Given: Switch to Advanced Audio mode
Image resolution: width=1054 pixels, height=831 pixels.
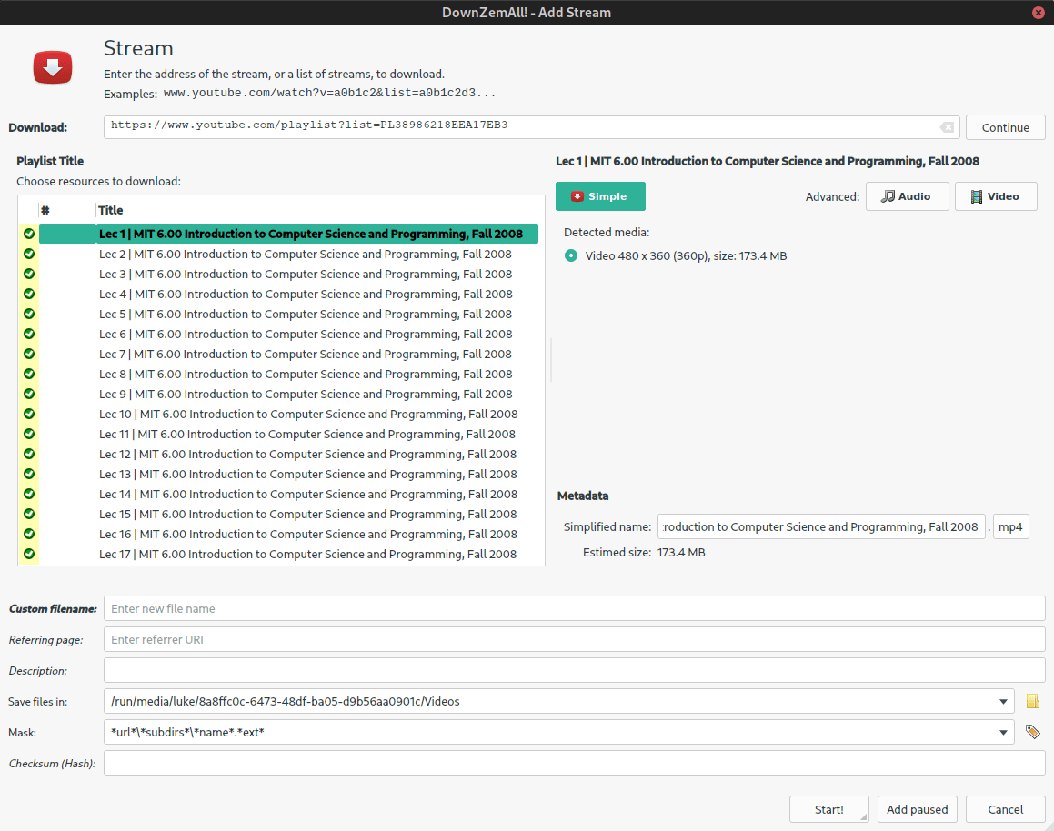Looking at the screenshot, I should [x=907, y=196].
